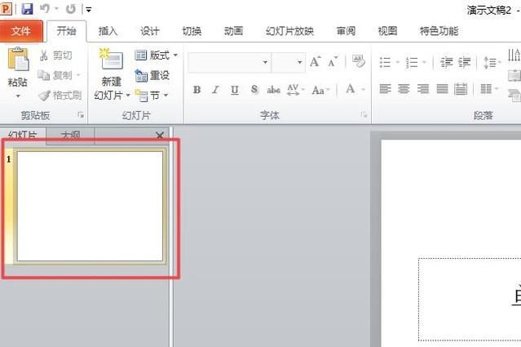This screenshot has width=521, height=347.
Task: Open the 动画 animations tab
Action: (x=233, y=31)
